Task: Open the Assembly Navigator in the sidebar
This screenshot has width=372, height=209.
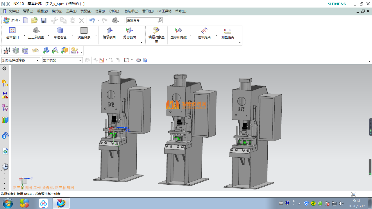Action: (x=5, y=83)
